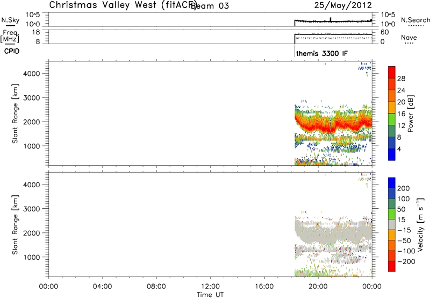Click the velocity segment between -50 and -100
430x298 pixels.
[392, 246]
